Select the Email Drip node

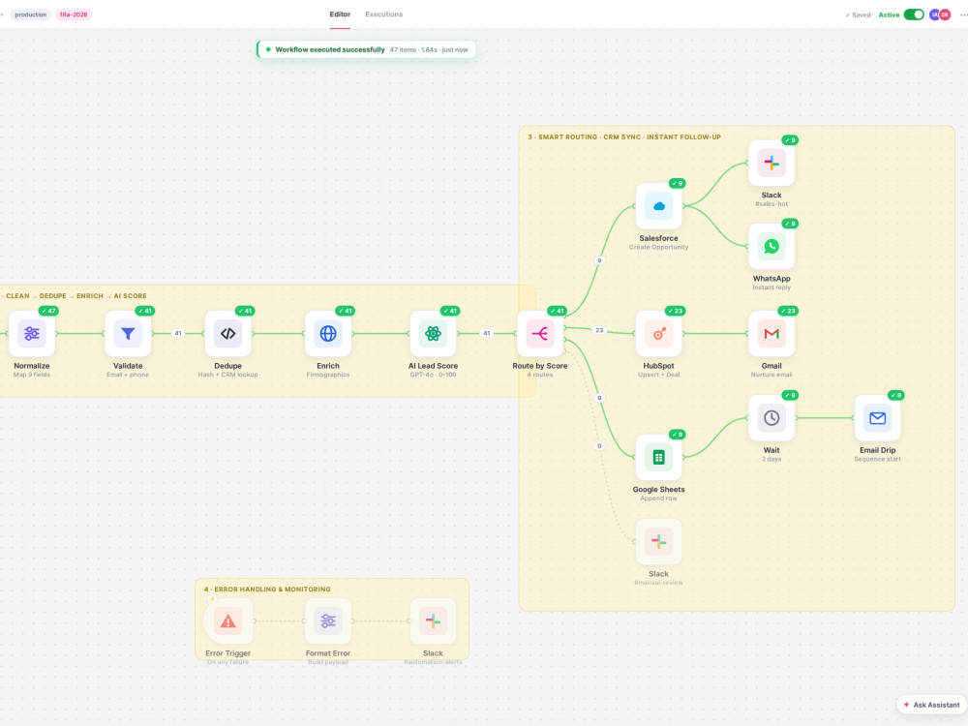[x=877, y=418]
